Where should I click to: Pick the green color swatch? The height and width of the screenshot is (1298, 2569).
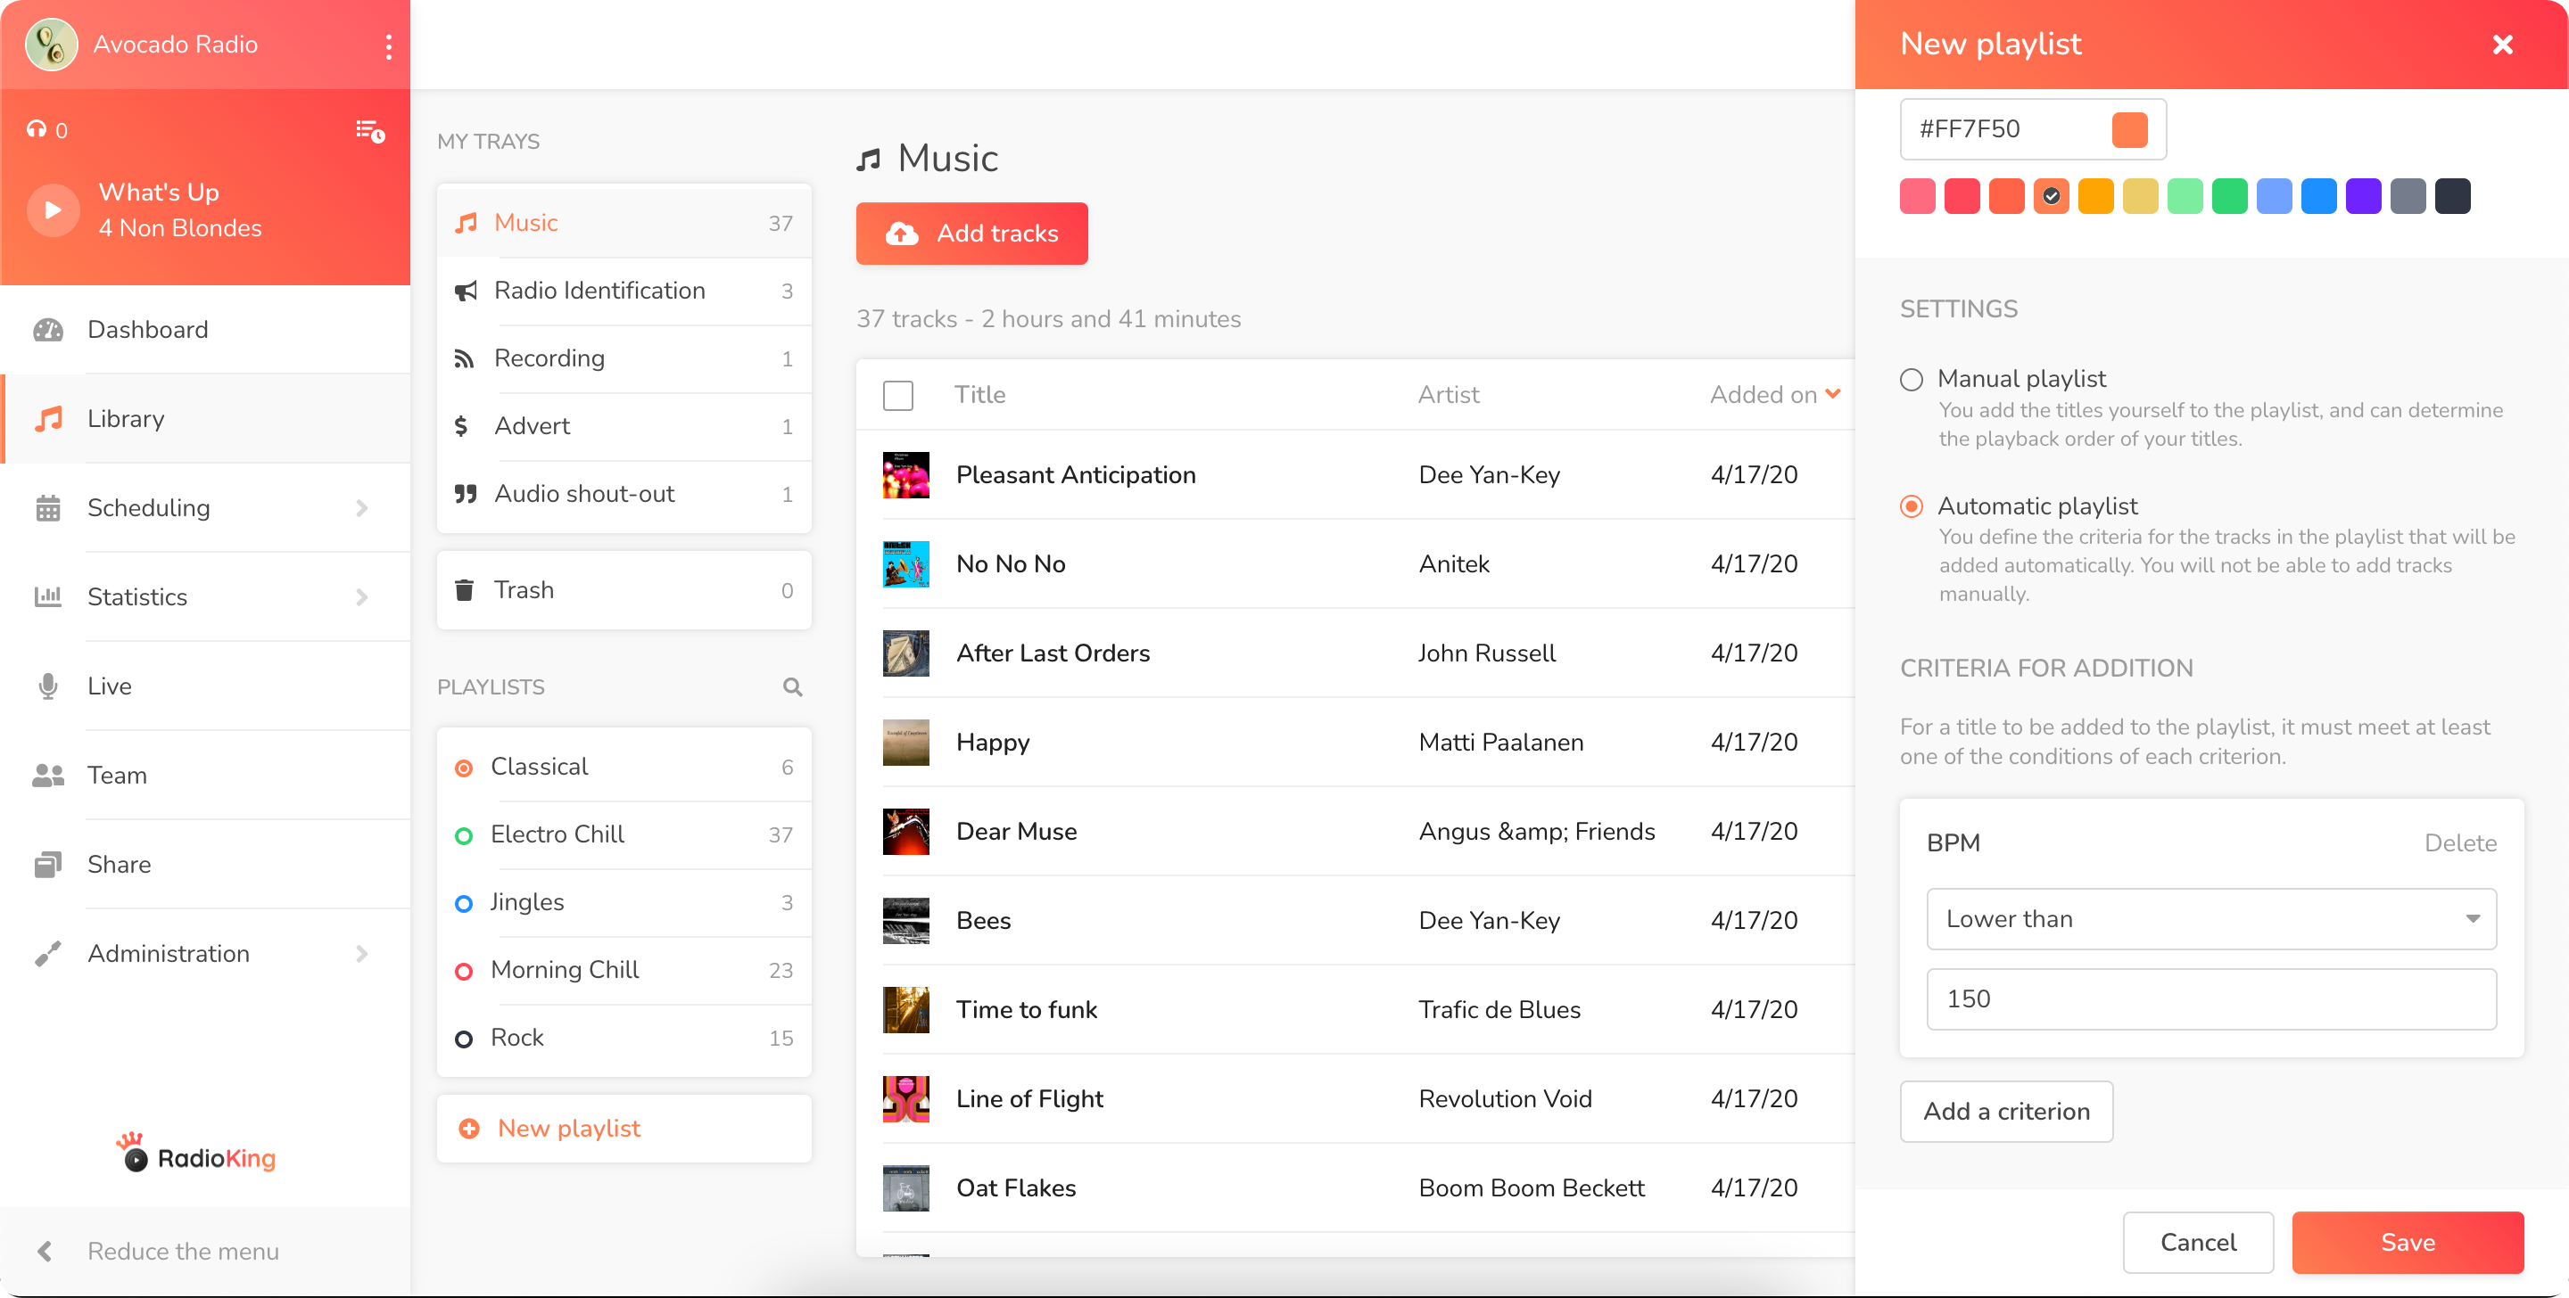click(2229, 196)
